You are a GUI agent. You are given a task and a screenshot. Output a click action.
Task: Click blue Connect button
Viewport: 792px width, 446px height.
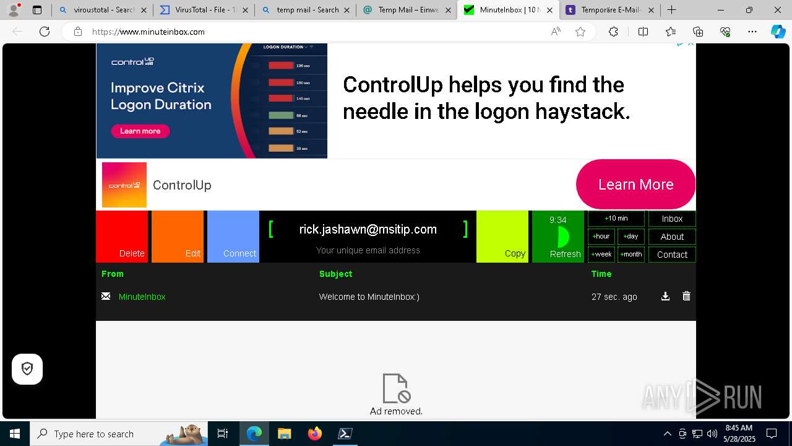point(233,237)
